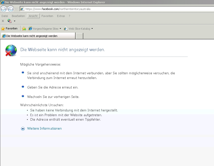Click the text 'Wechseln Sie zur vorherigen Seite.'
This screenshot has height=166, width=214.
click(x=53, y=97)
